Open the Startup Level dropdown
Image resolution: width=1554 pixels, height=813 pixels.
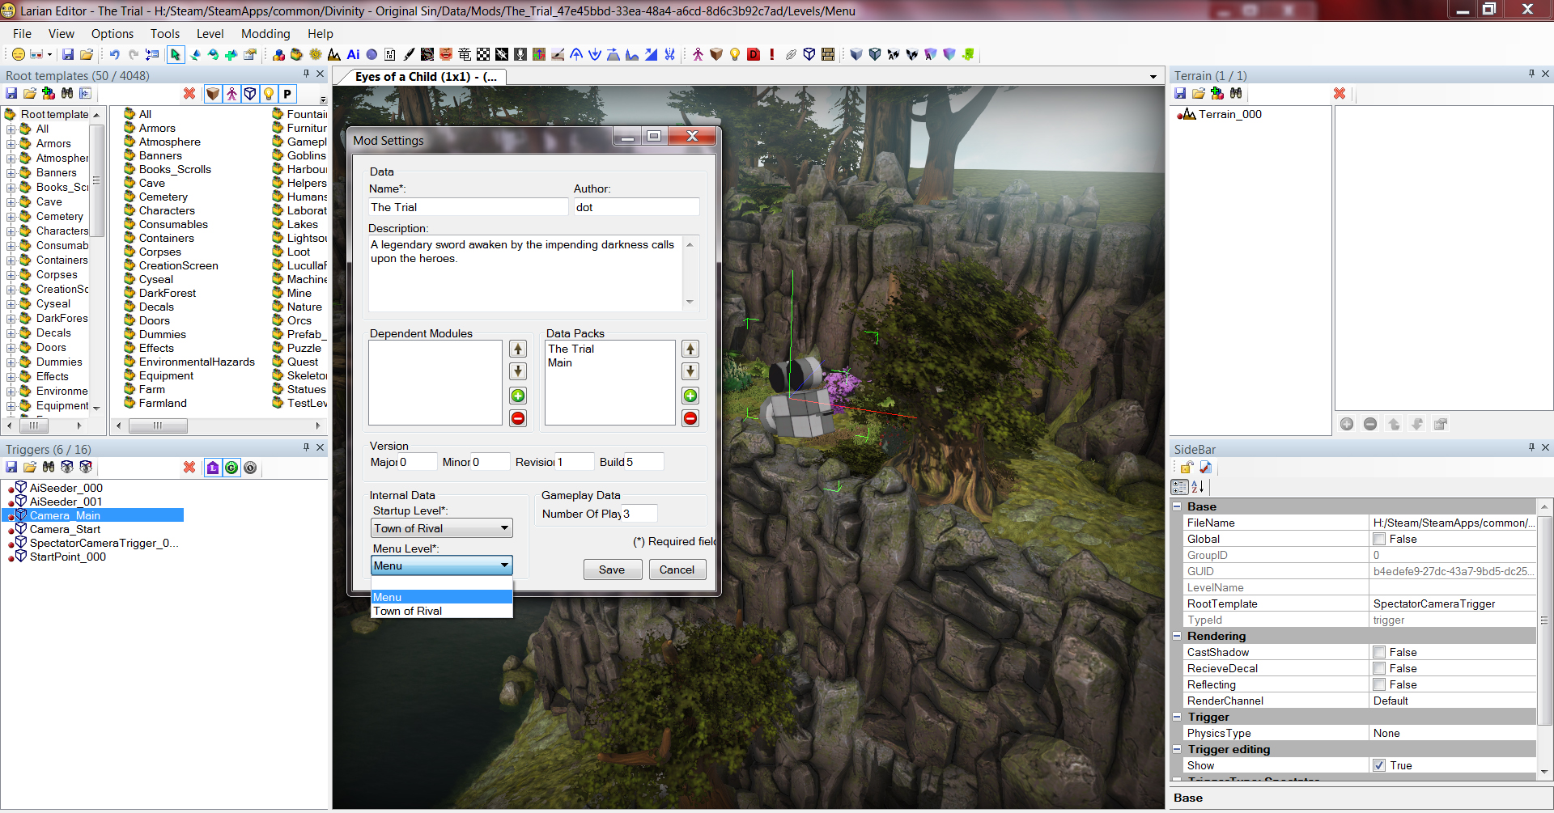[442, 528]
